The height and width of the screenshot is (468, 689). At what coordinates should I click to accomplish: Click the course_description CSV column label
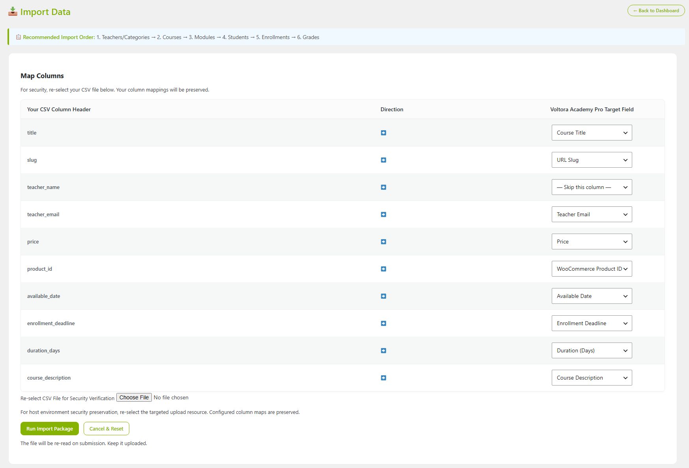49,378
